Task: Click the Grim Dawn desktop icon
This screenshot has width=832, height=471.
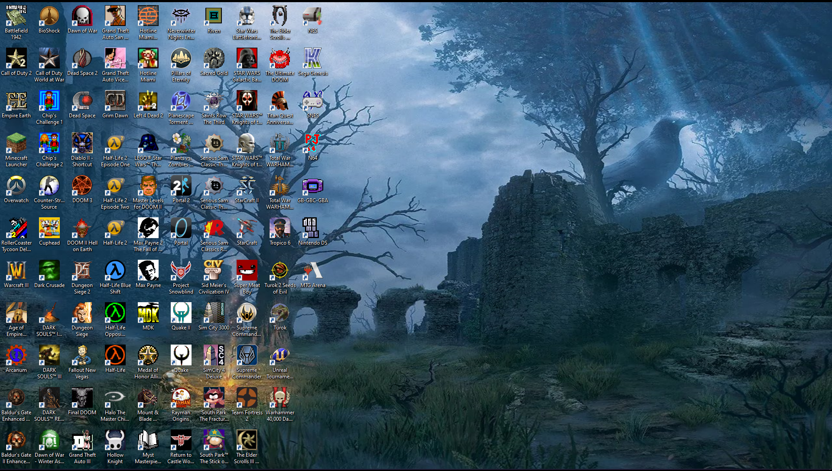Action: click(x=115, y=101)
